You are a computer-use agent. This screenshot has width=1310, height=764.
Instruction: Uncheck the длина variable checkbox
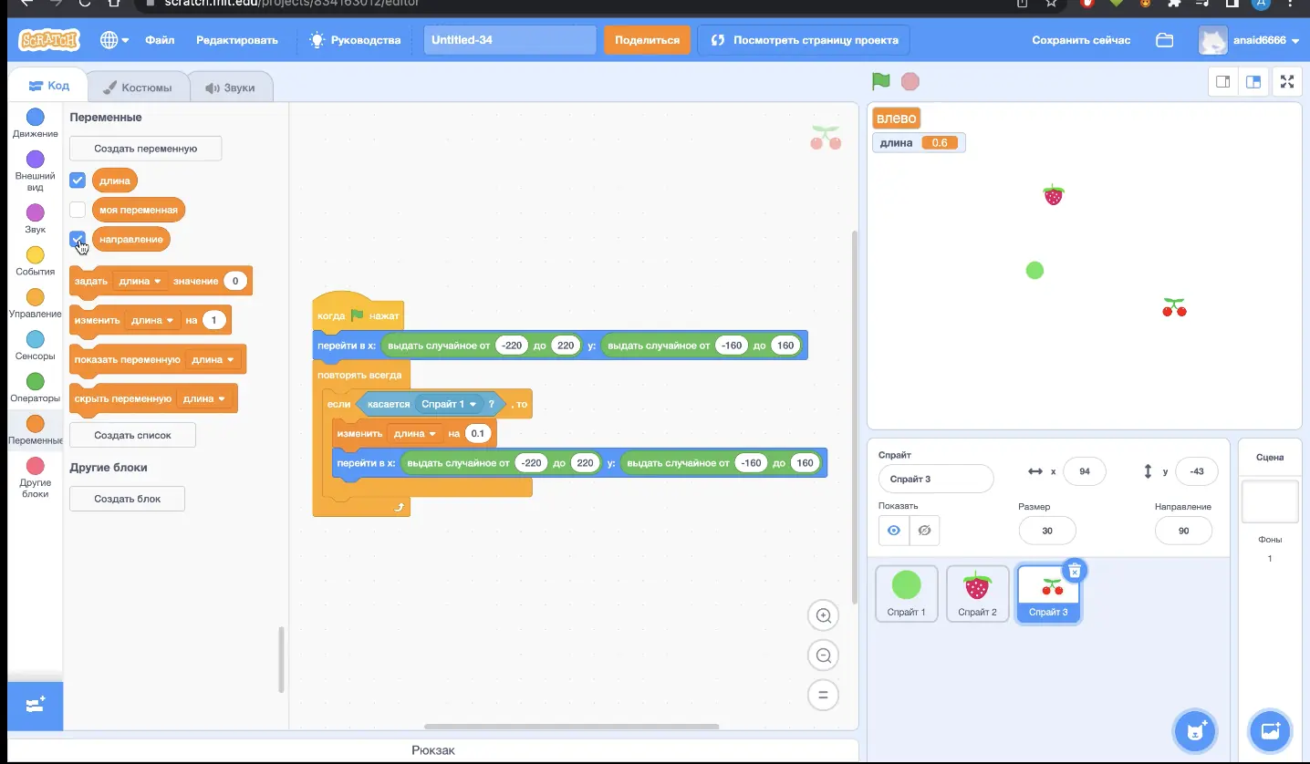tap(78, 181)
